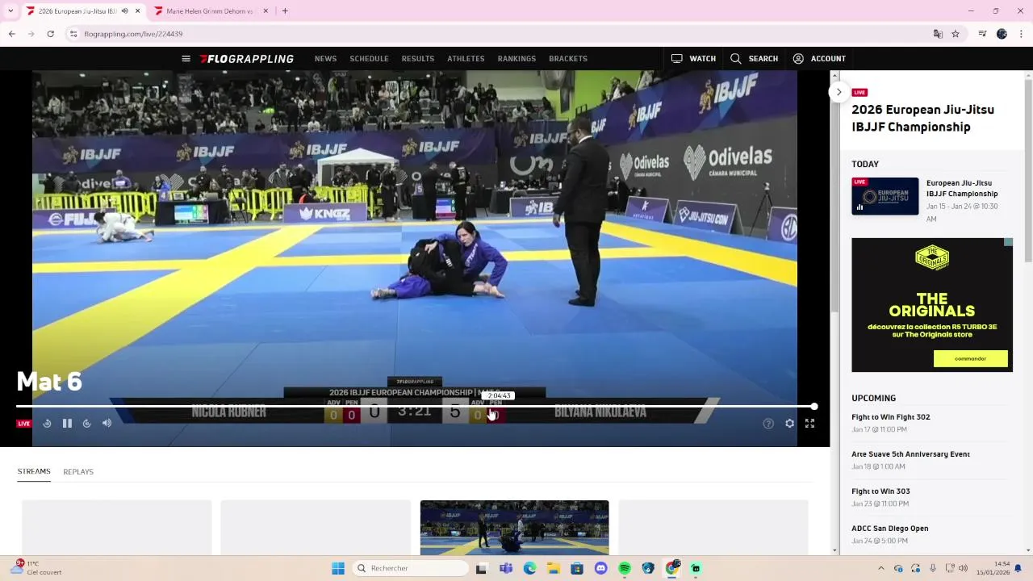The height and width of the screenshot is (581, 1033).
Task: Open European Jiu-Jitsu IBJJF Championship today link
Action: tap(962, 188)
